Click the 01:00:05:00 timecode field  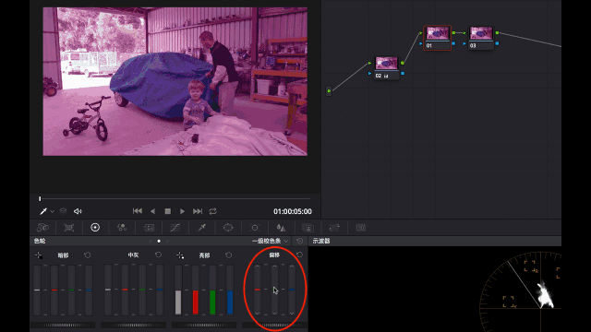point(293,211)
